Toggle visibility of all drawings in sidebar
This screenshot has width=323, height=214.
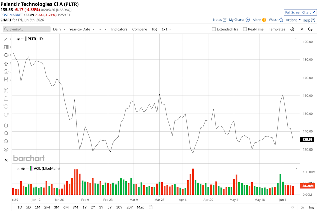click(x=6, y=150)
